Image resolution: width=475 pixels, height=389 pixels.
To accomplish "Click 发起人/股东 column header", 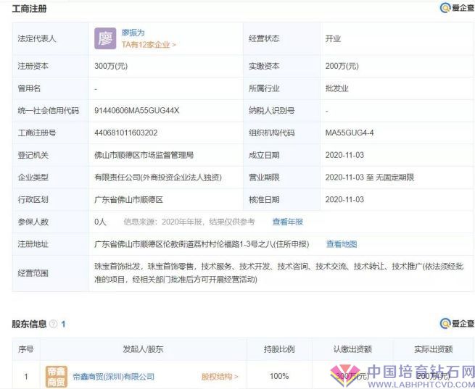I will click(143, 349).
